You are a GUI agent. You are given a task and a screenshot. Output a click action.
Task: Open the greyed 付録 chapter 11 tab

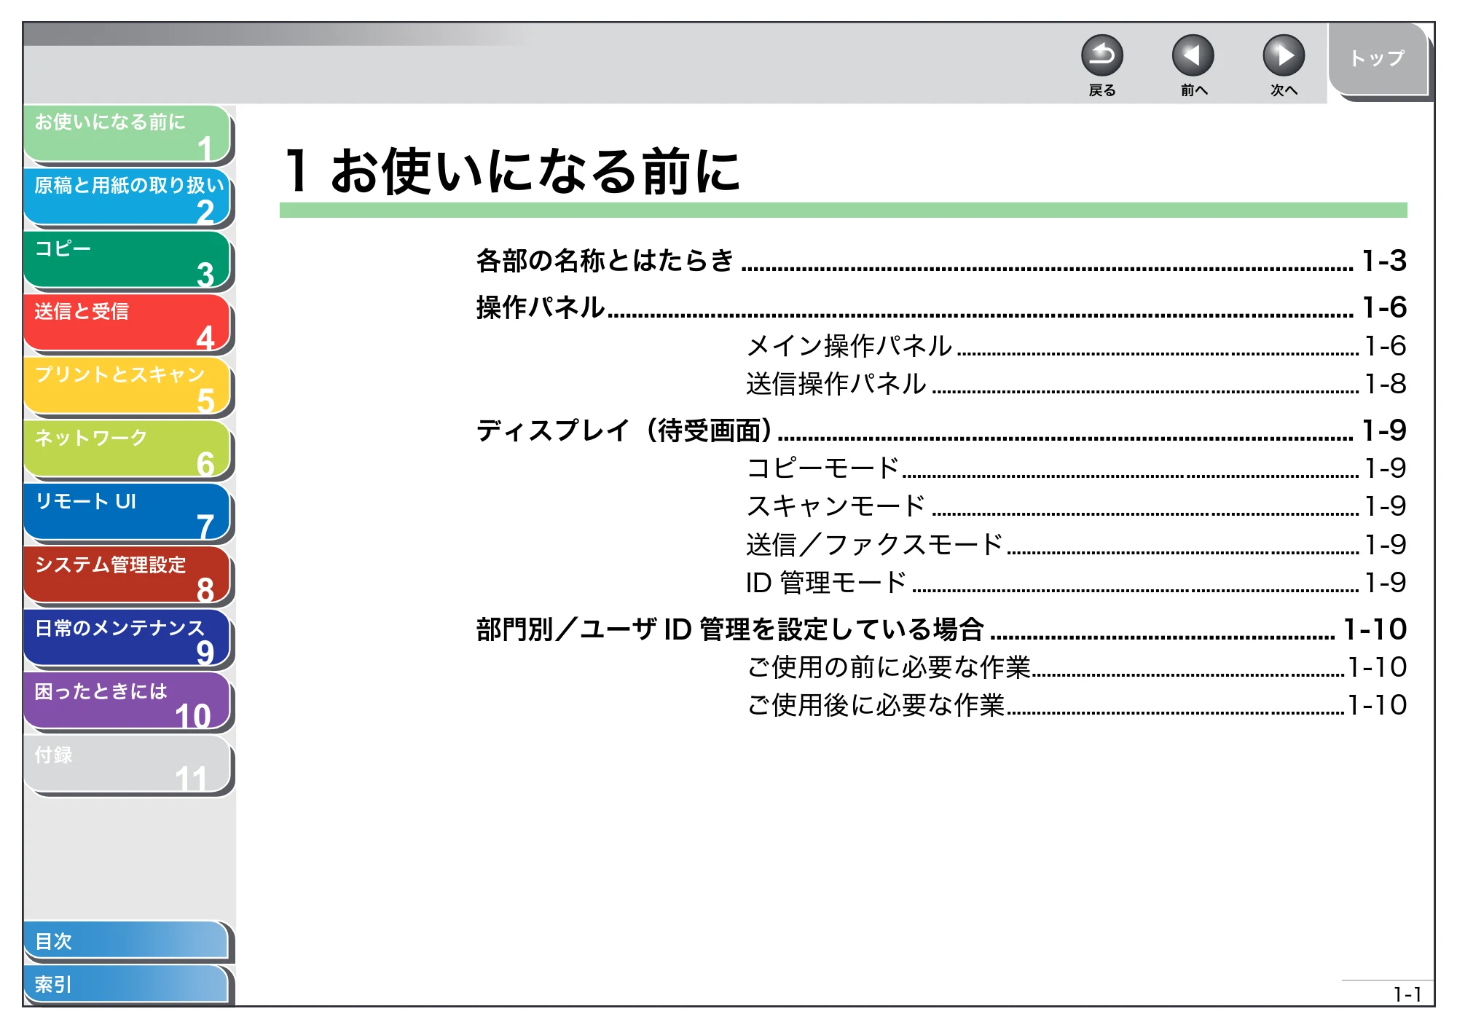(x=127, y=765)
